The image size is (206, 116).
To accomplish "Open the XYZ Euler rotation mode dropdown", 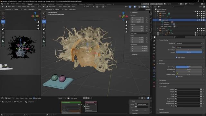I will 139,33.
